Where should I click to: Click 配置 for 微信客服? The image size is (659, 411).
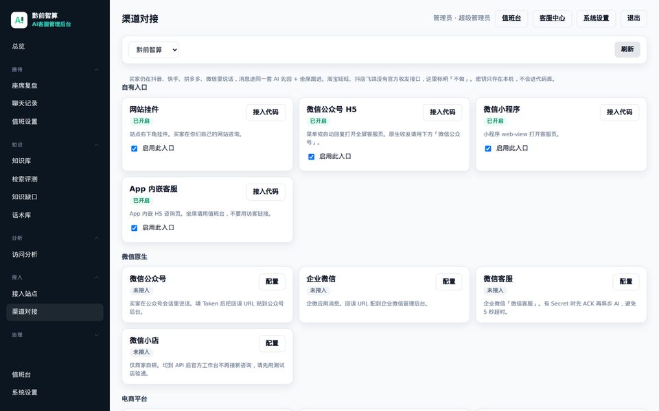(626, 282)
